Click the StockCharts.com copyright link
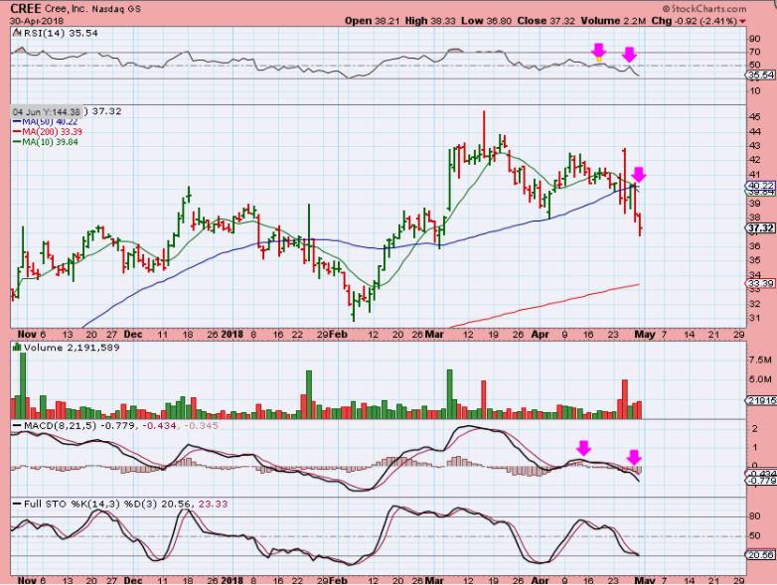The height and width of the screenshot is (585, 777). pos(727,6)
